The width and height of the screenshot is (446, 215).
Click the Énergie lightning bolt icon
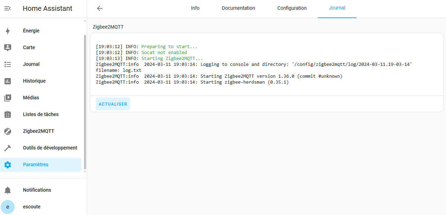[8, 31]
